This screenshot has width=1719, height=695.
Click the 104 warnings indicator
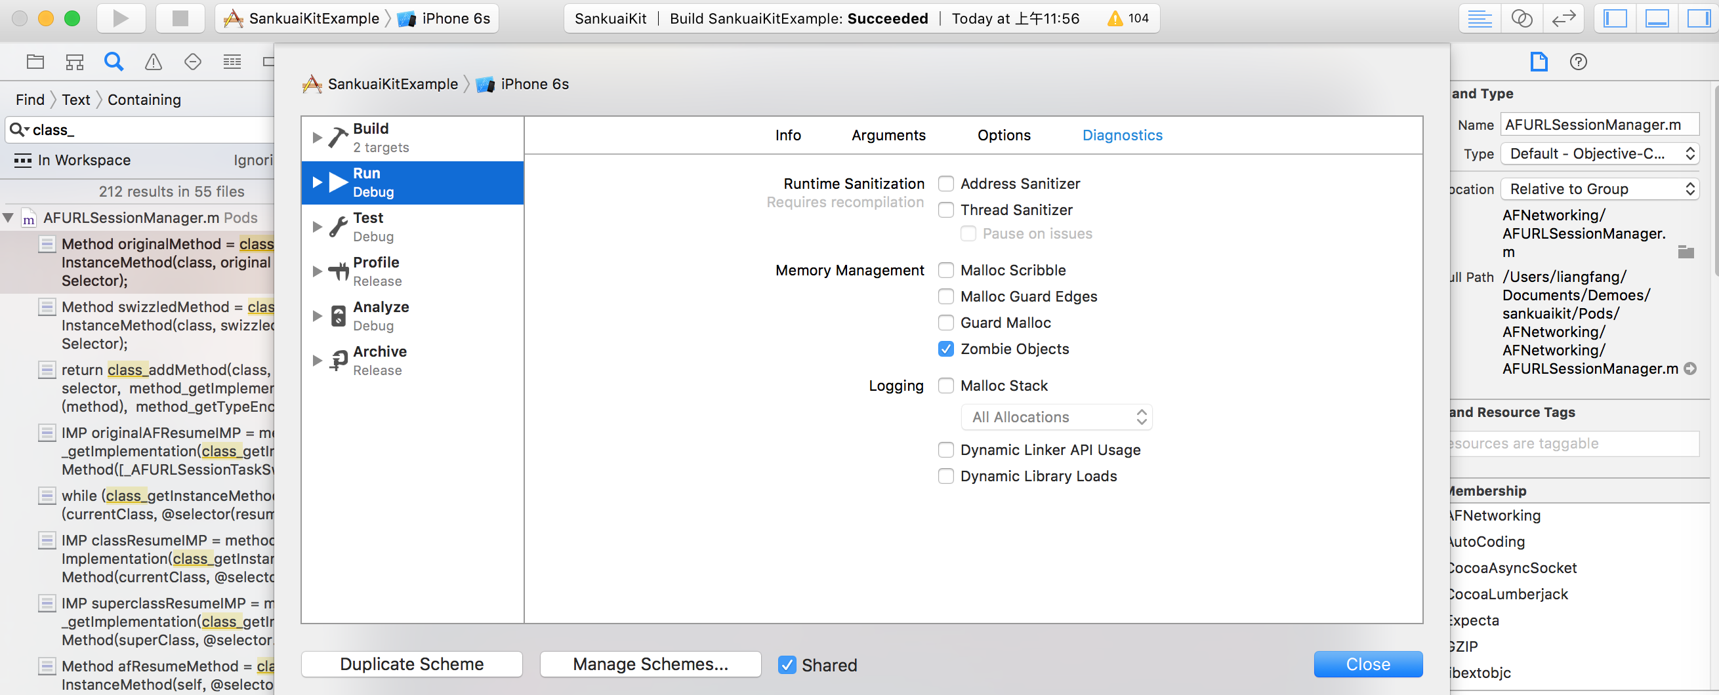pos(1128,18)
